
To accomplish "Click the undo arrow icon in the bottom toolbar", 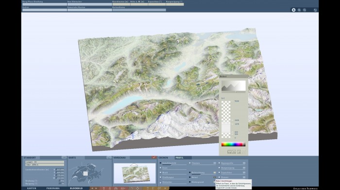I will [x=132, y=188].
